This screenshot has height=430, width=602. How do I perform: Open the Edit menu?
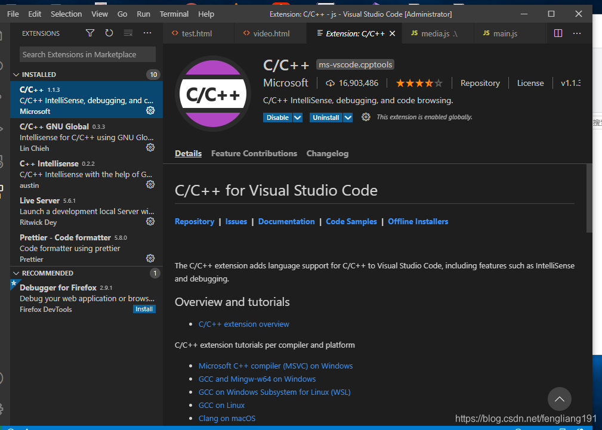tap(35, 14)
